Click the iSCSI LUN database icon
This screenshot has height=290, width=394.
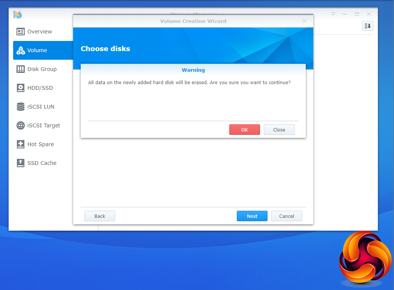pos(20,107)
